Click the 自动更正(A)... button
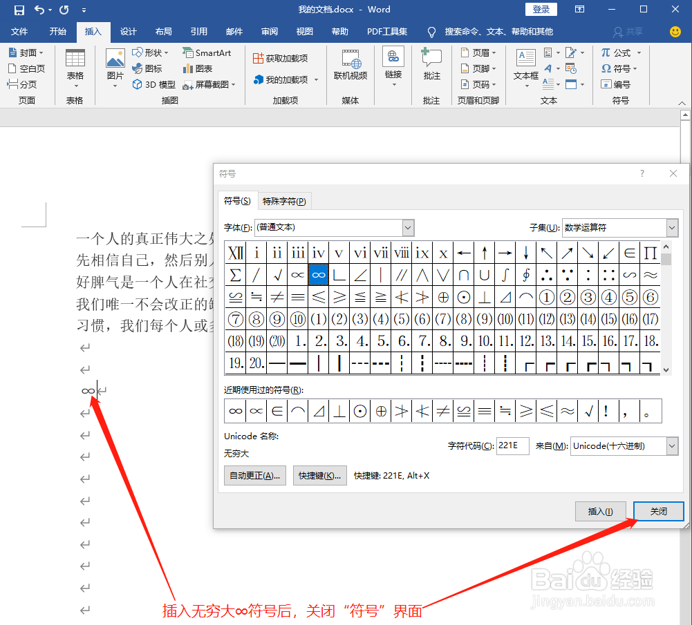 tap(254, 476)
